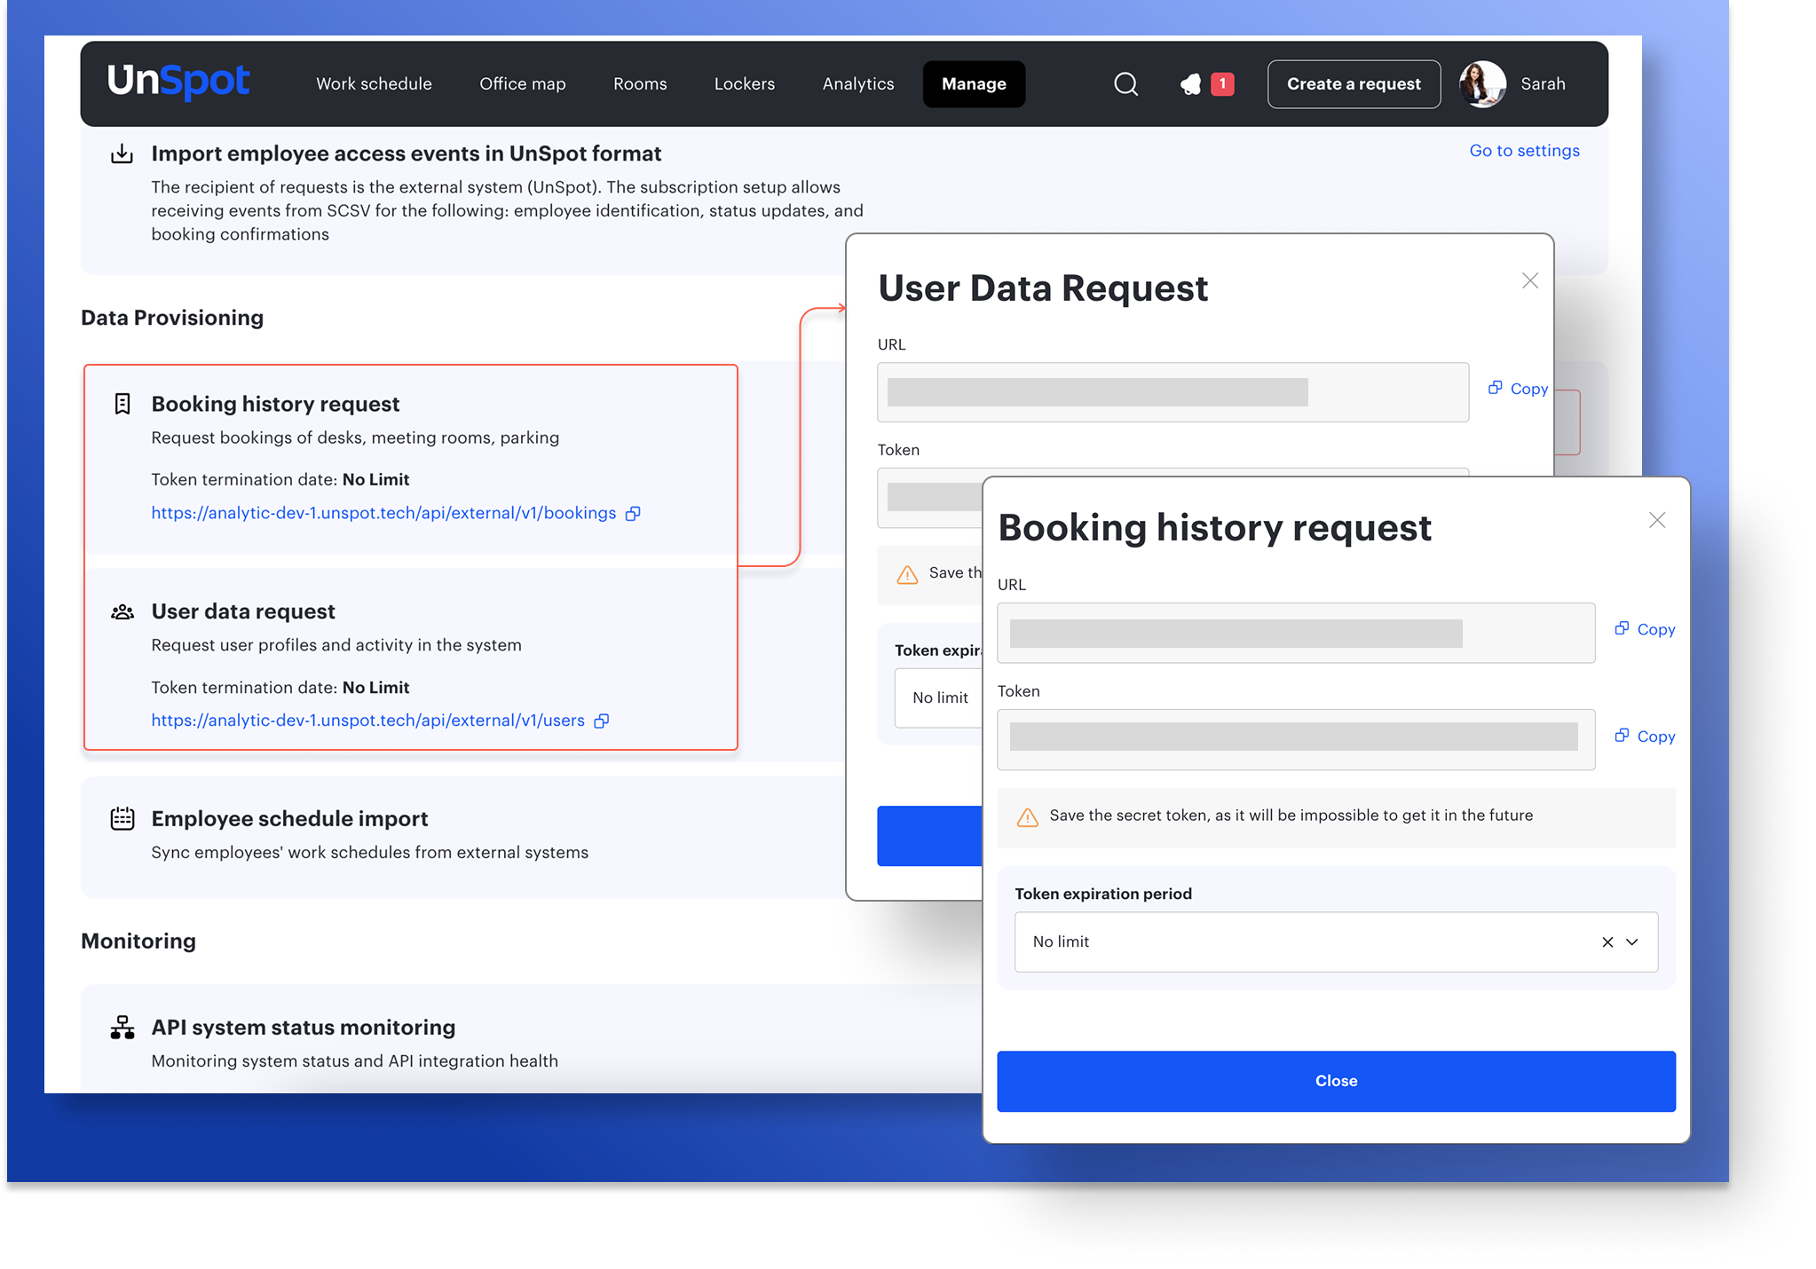Open the Analytics menu item
This screenshot has width=1816, height=1269.
857,84
